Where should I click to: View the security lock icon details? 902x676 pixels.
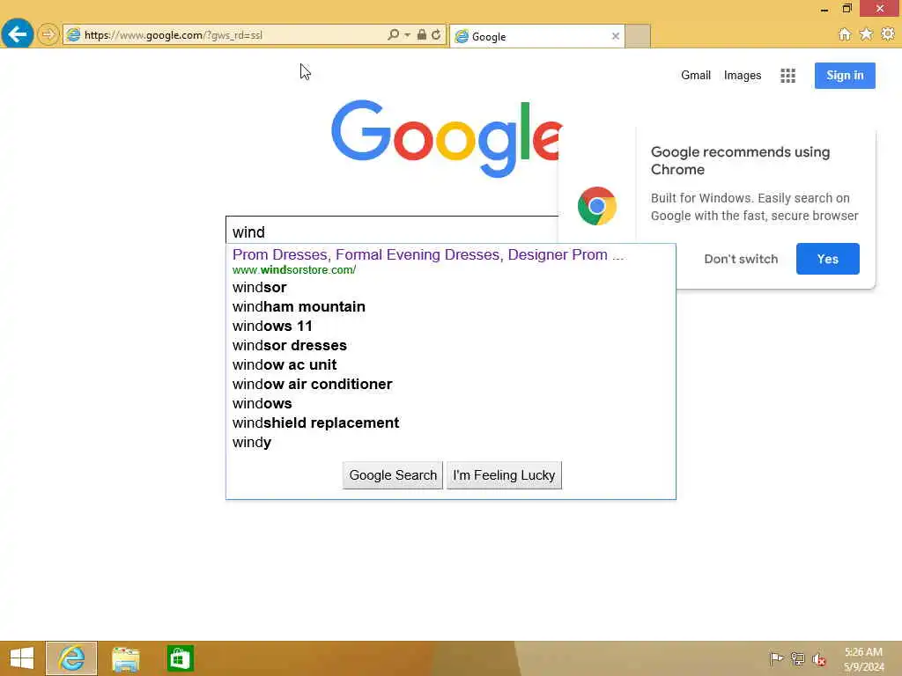pos(422,34)
